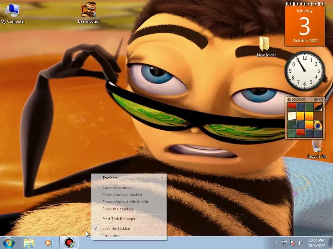The height and width of the screenshot is (249, 333).
Task: Open taskbar Properties from menu
Action: tap(129, 236)
